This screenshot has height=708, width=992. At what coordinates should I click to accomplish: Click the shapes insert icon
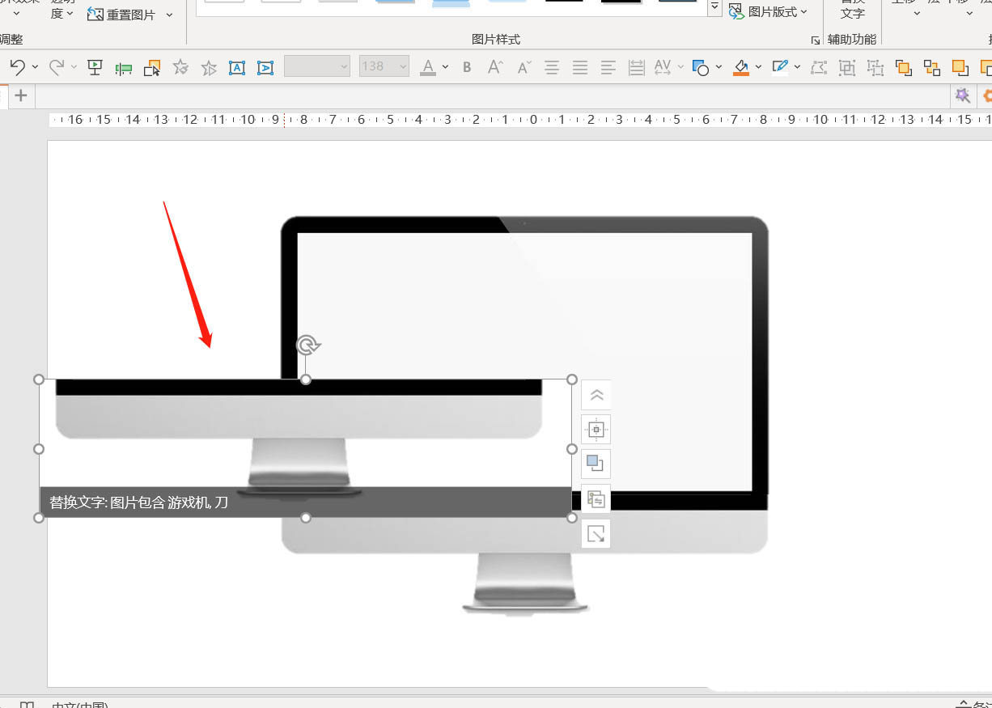(x=701, y=68)
